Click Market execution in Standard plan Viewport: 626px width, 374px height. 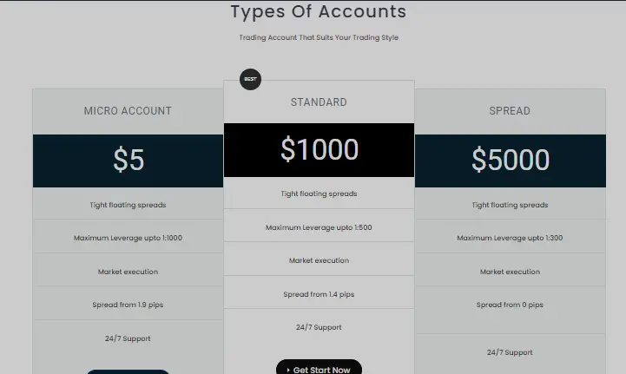[x=319, y=260]
